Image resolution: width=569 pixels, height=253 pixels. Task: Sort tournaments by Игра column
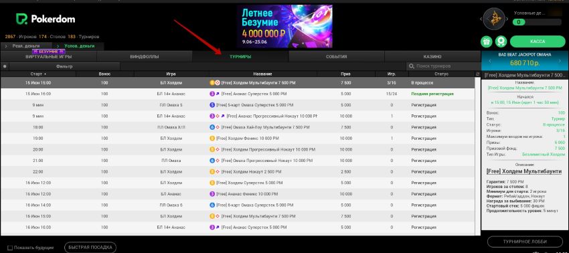tap(171, 74)
